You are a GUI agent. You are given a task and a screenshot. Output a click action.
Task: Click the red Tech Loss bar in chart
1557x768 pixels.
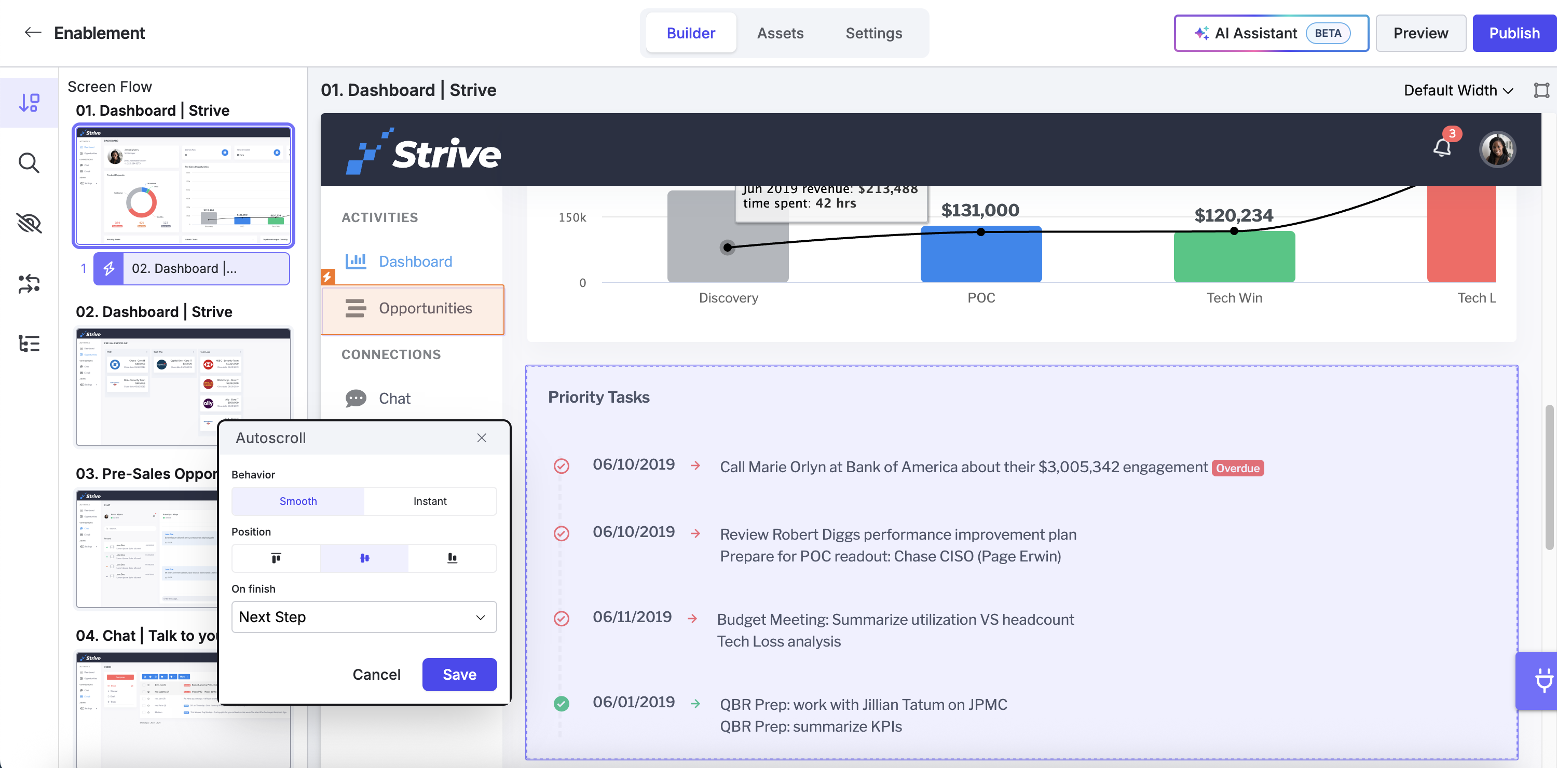pos(1461,234)
